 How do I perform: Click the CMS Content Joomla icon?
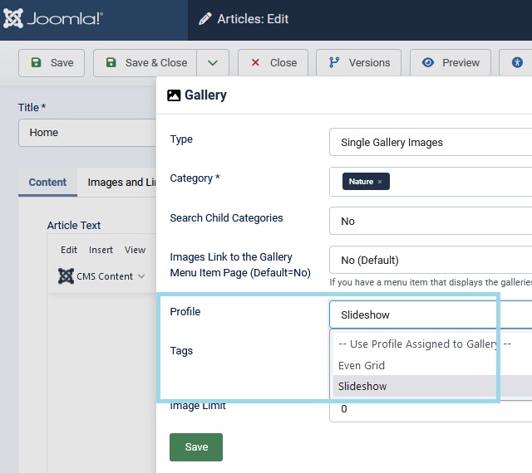click(66, 276)
